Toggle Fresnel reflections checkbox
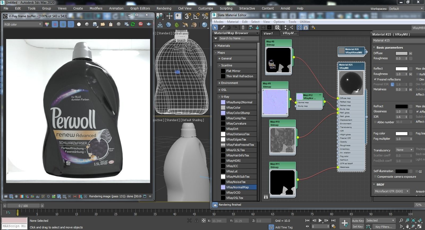Image resolution: width=425 pixels, height=230 pixels. [375, 79]
